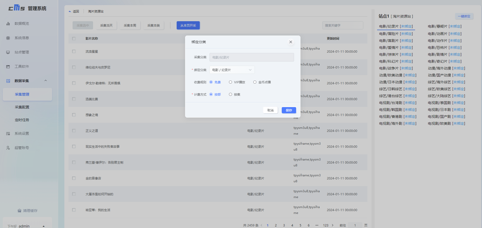Click the 采集本类 button
This screenshot has height=228, width=482.
154,25
